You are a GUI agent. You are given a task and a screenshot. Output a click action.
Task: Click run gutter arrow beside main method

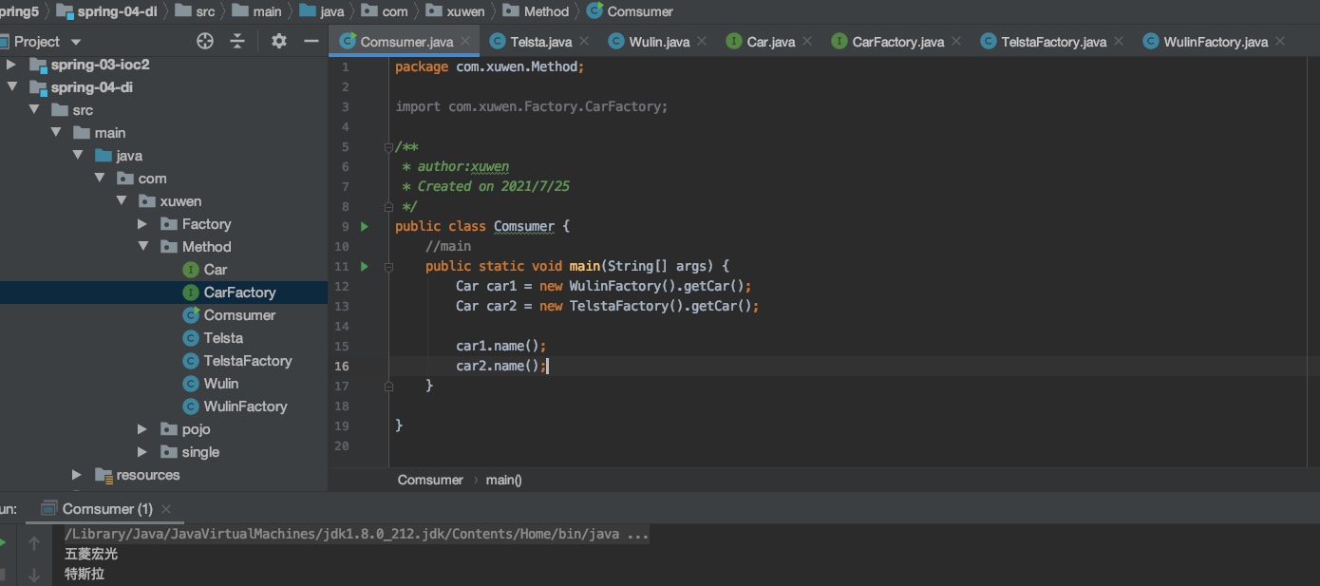[x=365, y=266]
